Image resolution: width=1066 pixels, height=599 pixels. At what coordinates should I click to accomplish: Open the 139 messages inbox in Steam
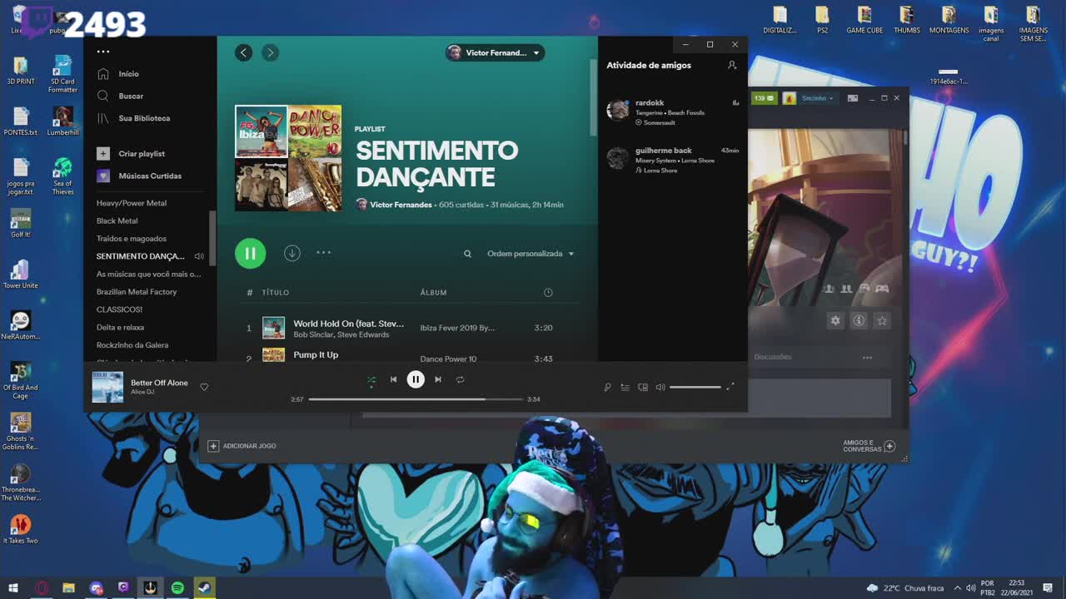click(x=764, y=98)
